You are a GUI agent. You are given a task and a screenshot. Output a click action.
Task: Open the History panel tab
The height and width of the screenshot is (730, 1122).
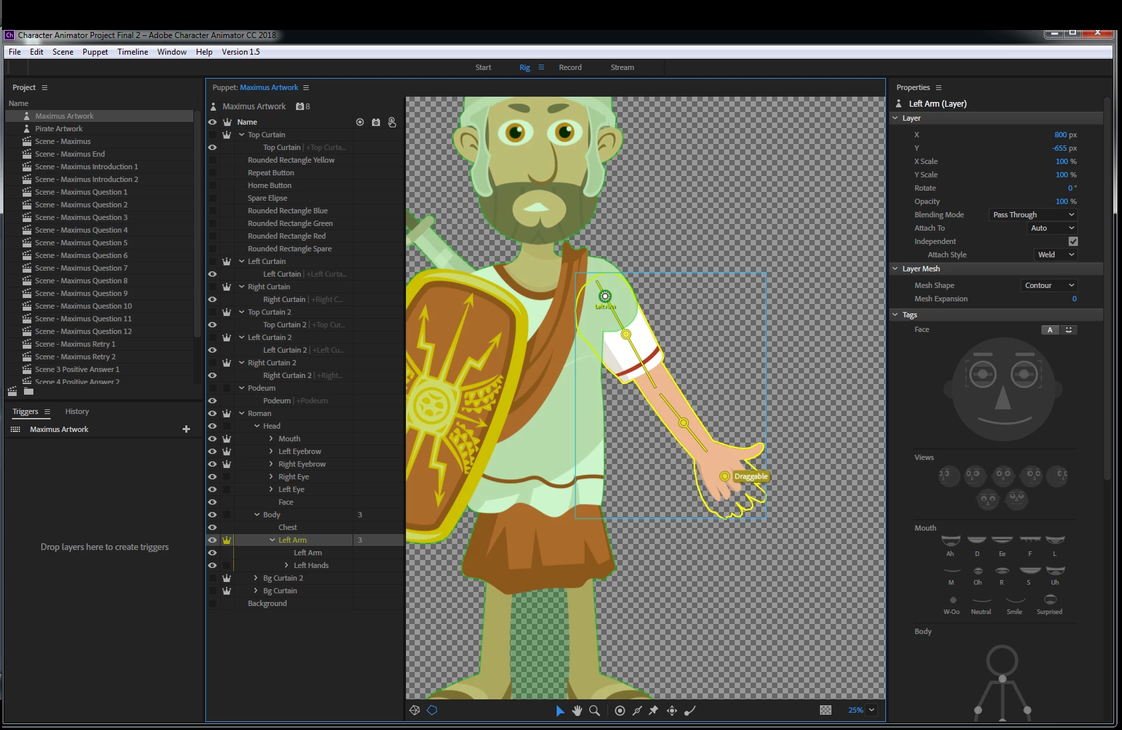pos(77,411)
